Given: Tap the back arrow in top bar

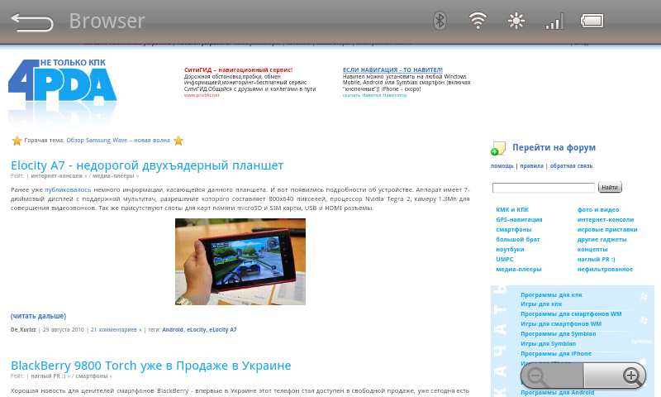Looking at the screenshot, I should pos(32,22).
